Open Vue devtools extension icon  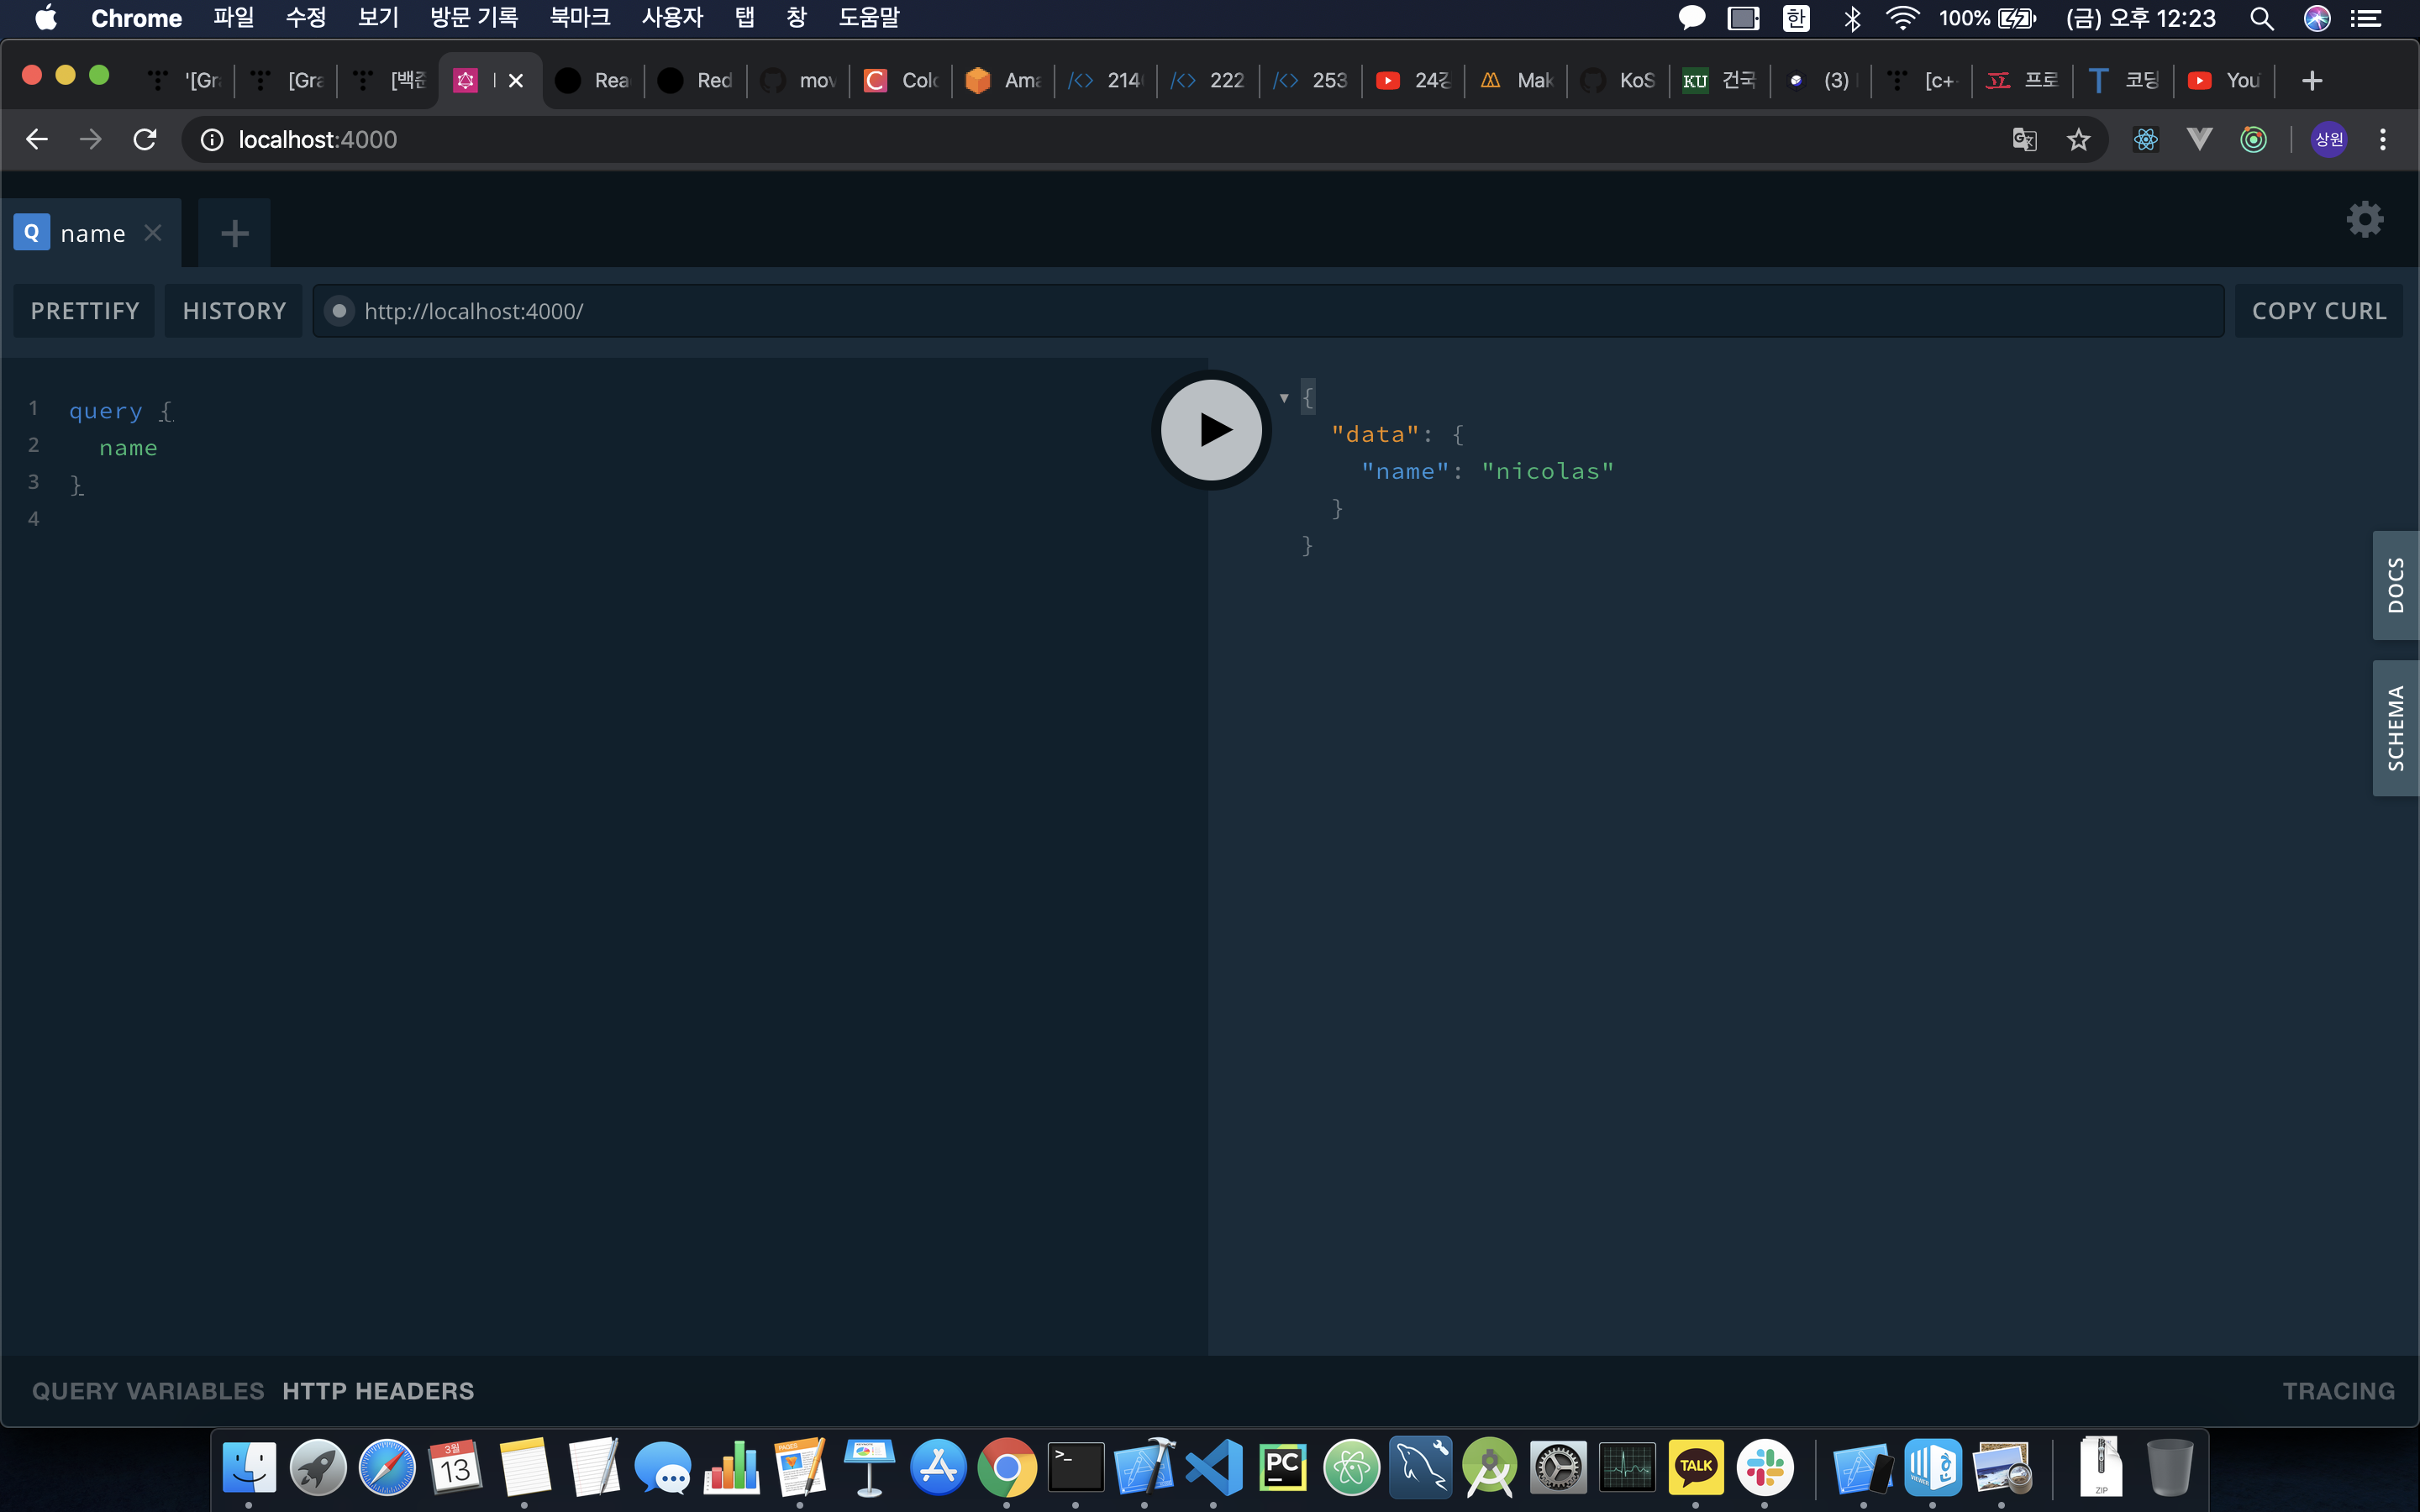pyautogui.click(x=2199, y=139)
